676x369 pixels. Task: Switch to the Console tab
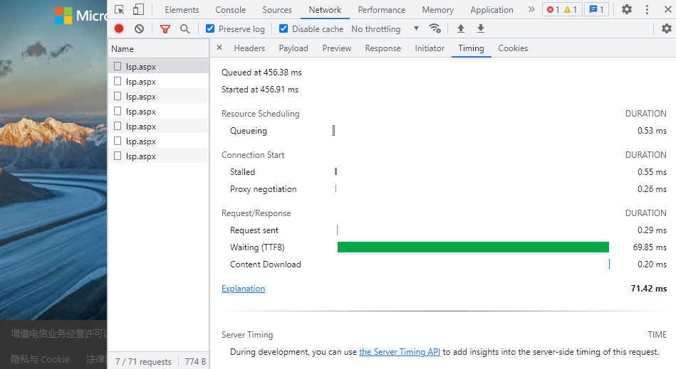click(x=230, y=10)
